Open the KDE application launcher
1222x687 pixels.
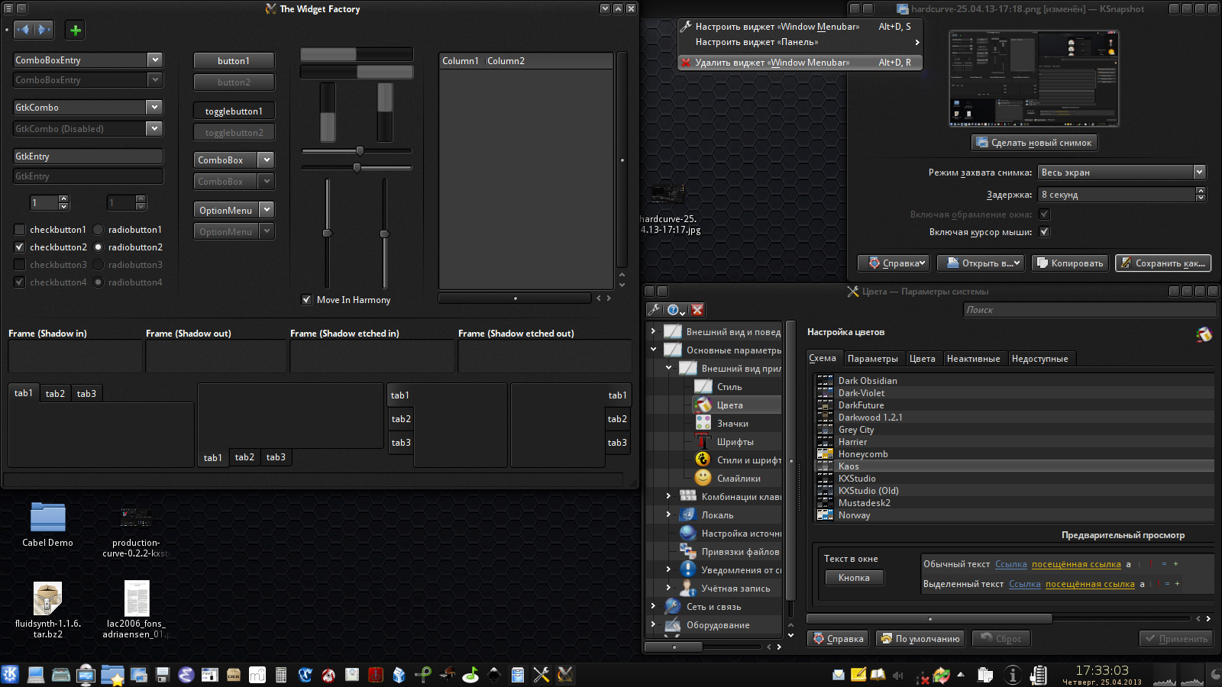pyautogui.click(x=10, y=675)
